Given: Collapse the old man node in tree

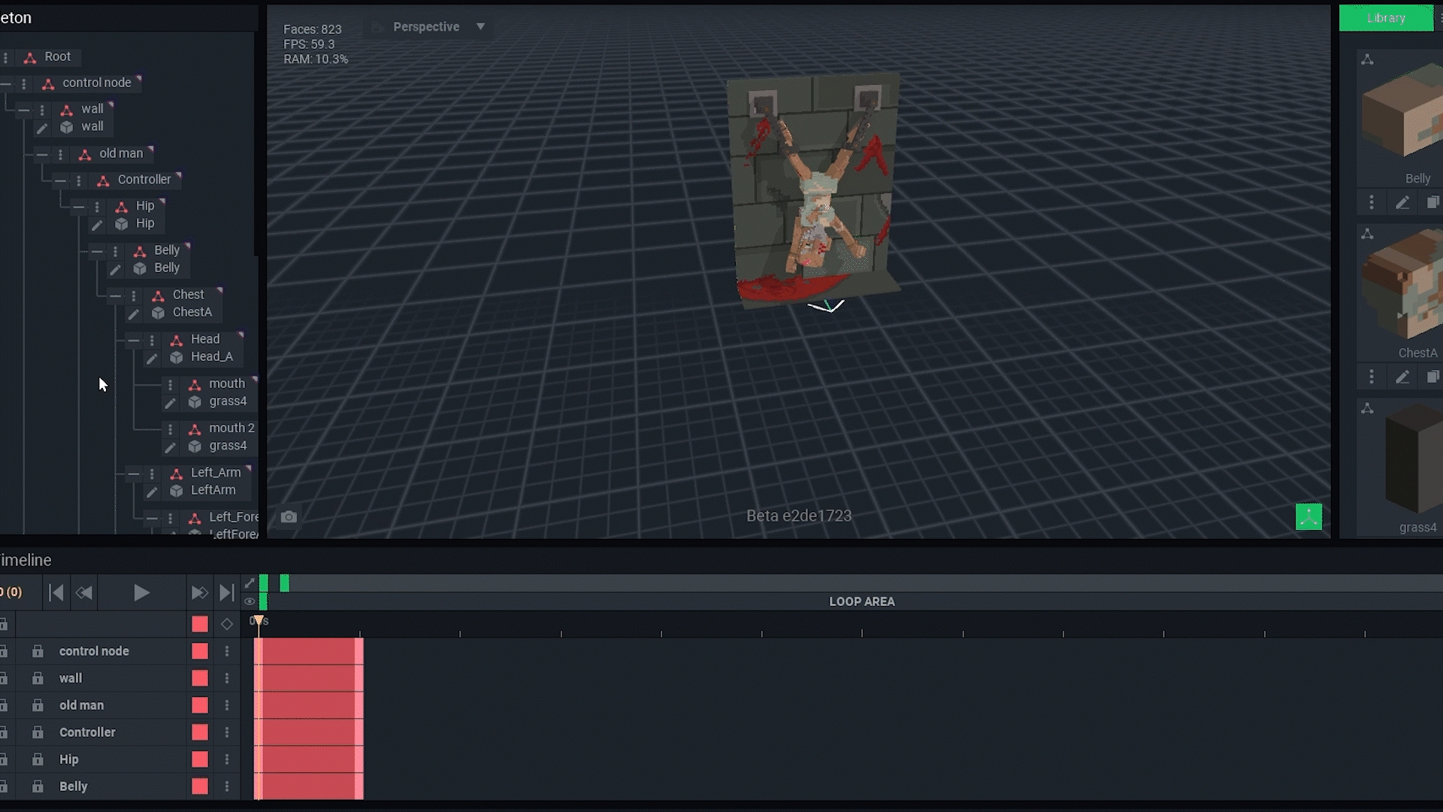Looking at the screenshot, I should 42,154.
